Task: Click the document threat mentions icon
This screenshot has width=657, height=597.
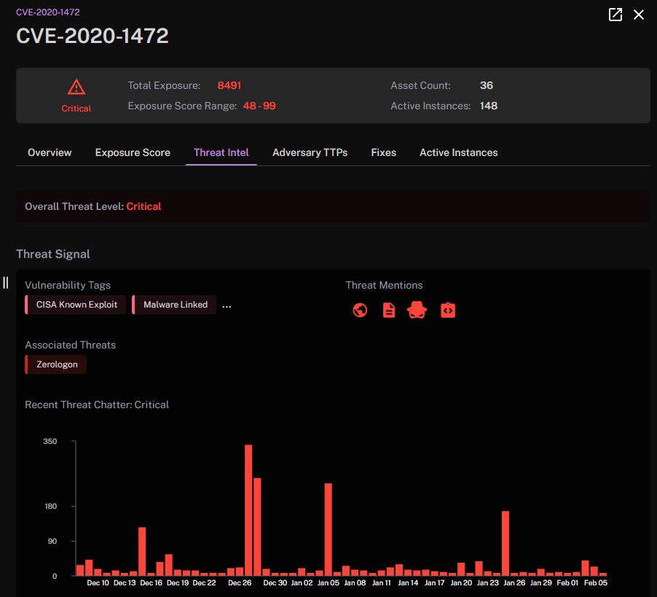Action: pyautogui.click(x=389, y=311)
